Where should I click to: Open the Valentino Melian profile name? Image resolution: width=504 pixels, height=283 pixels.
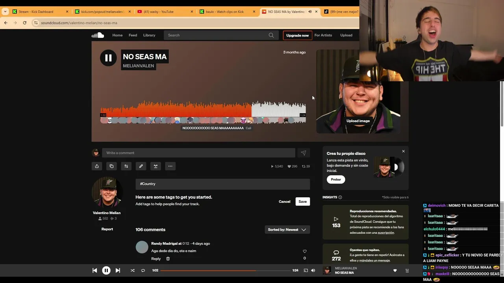107,213
